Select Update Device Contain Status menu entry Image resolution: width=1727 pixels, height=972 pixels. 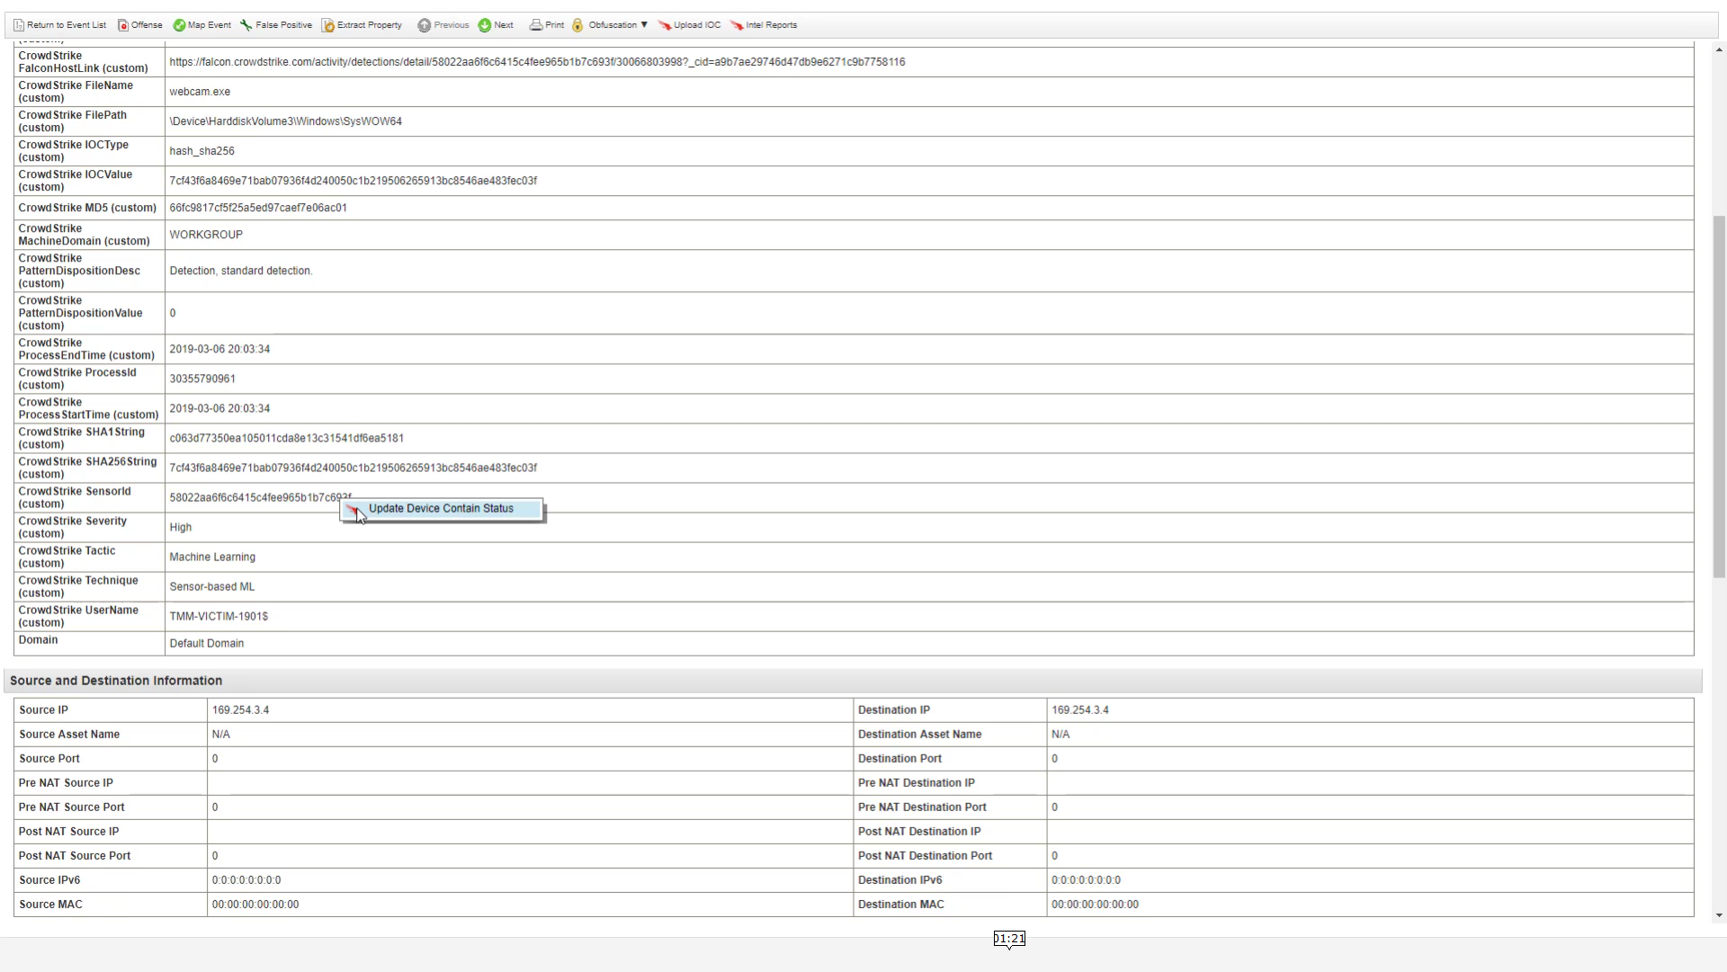pyautogui.click(x=442, y=509)
